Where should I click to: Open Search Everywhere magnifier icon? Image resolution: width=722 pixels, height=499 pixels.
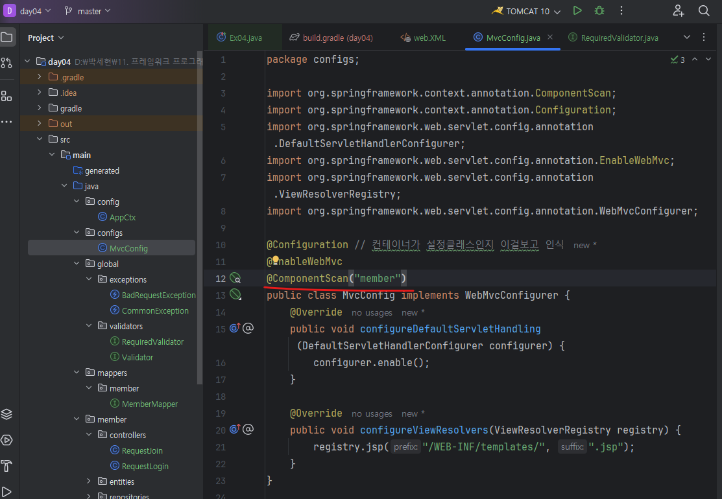click(x=704, y=11)
